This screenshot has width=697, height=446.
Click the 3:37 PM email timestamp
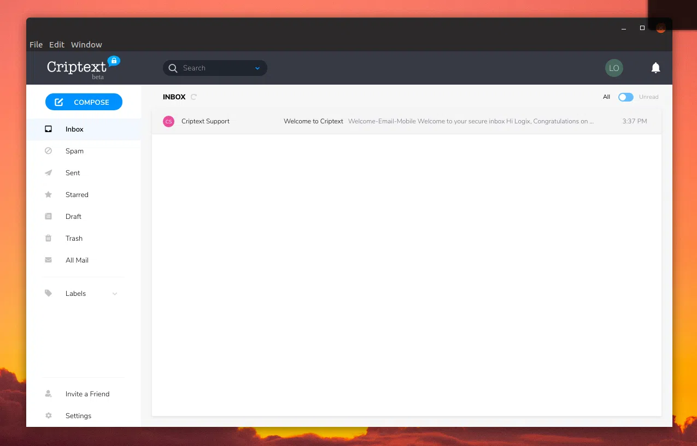(635, 121)
